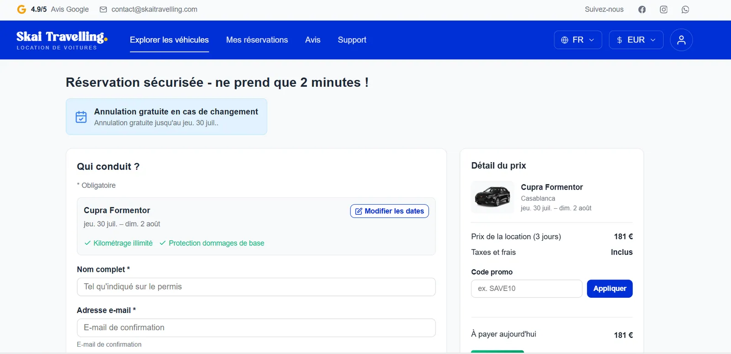Click the Modifier les dates button
The width and height of the screenshot is (731, 354).
tap(389, 211)
